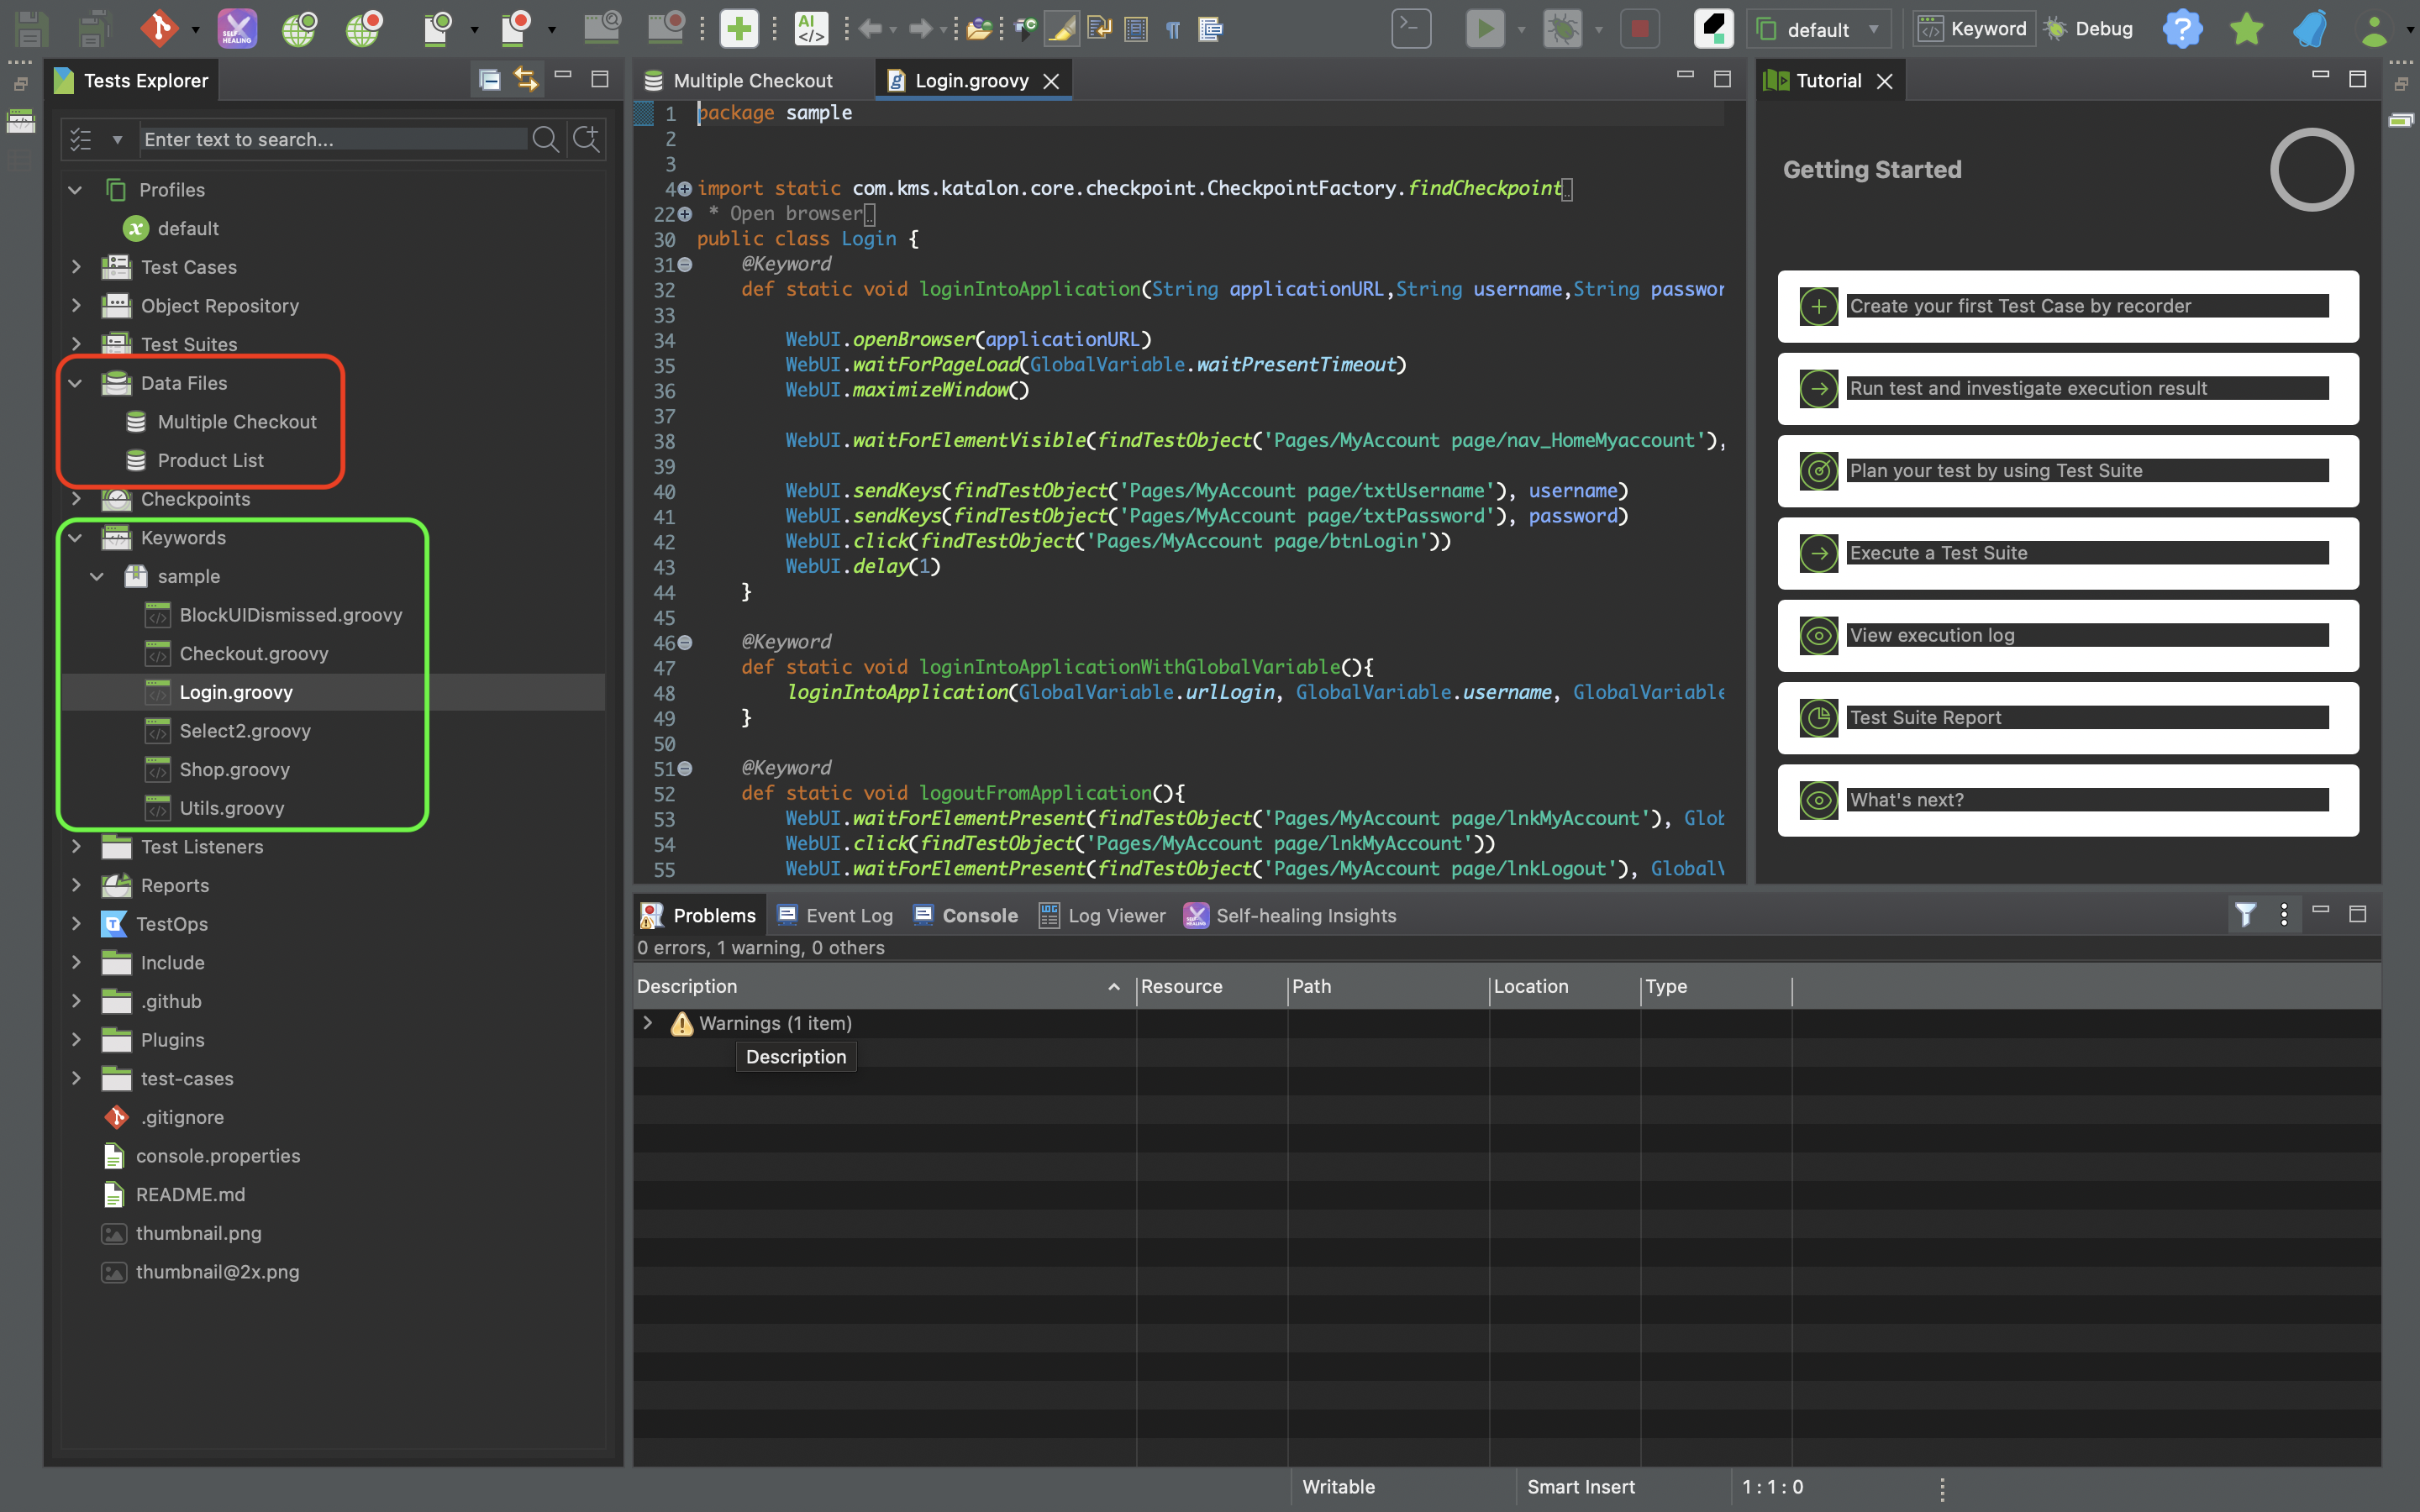
Task: Toggle the filter in the Problems panel
Action: coord(2245,914)
